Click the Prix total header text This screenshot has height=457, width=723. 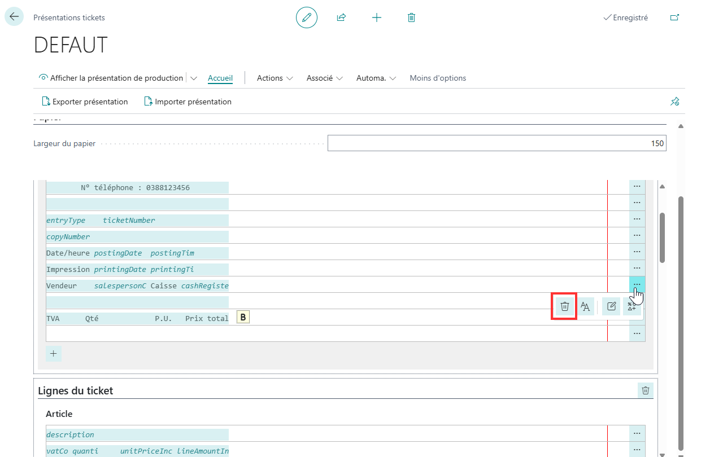207,318
